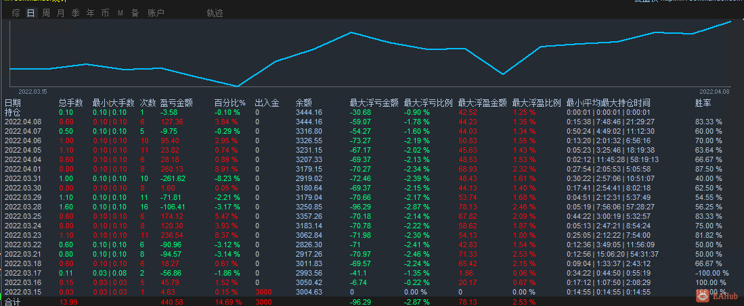Open the M tab
Screen dimensions: 744x306
point(120,14)
